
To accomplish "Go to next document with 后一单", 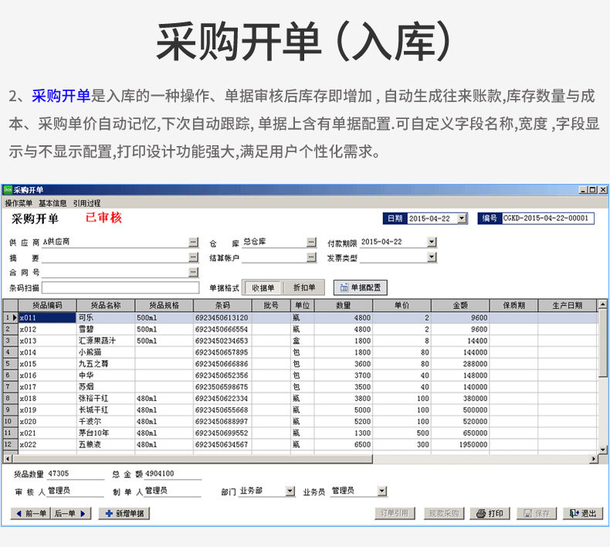I will (x=71, y=514).
